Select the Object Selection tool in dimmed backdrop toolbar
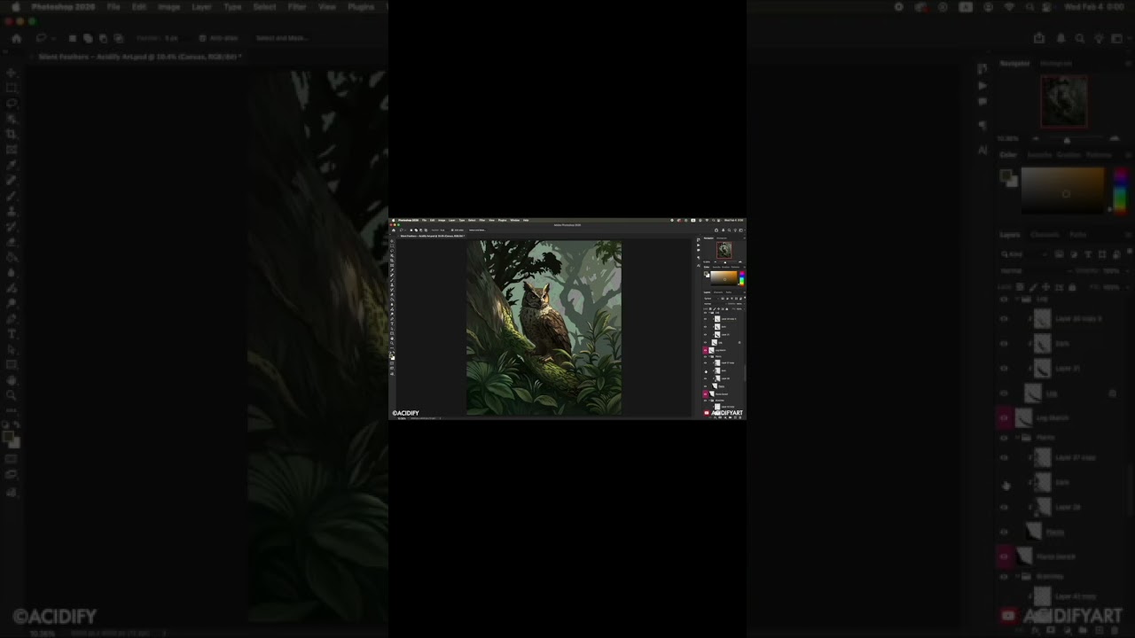The width and height of the screenshot is (1135, 638). click(x=12, y=119)
